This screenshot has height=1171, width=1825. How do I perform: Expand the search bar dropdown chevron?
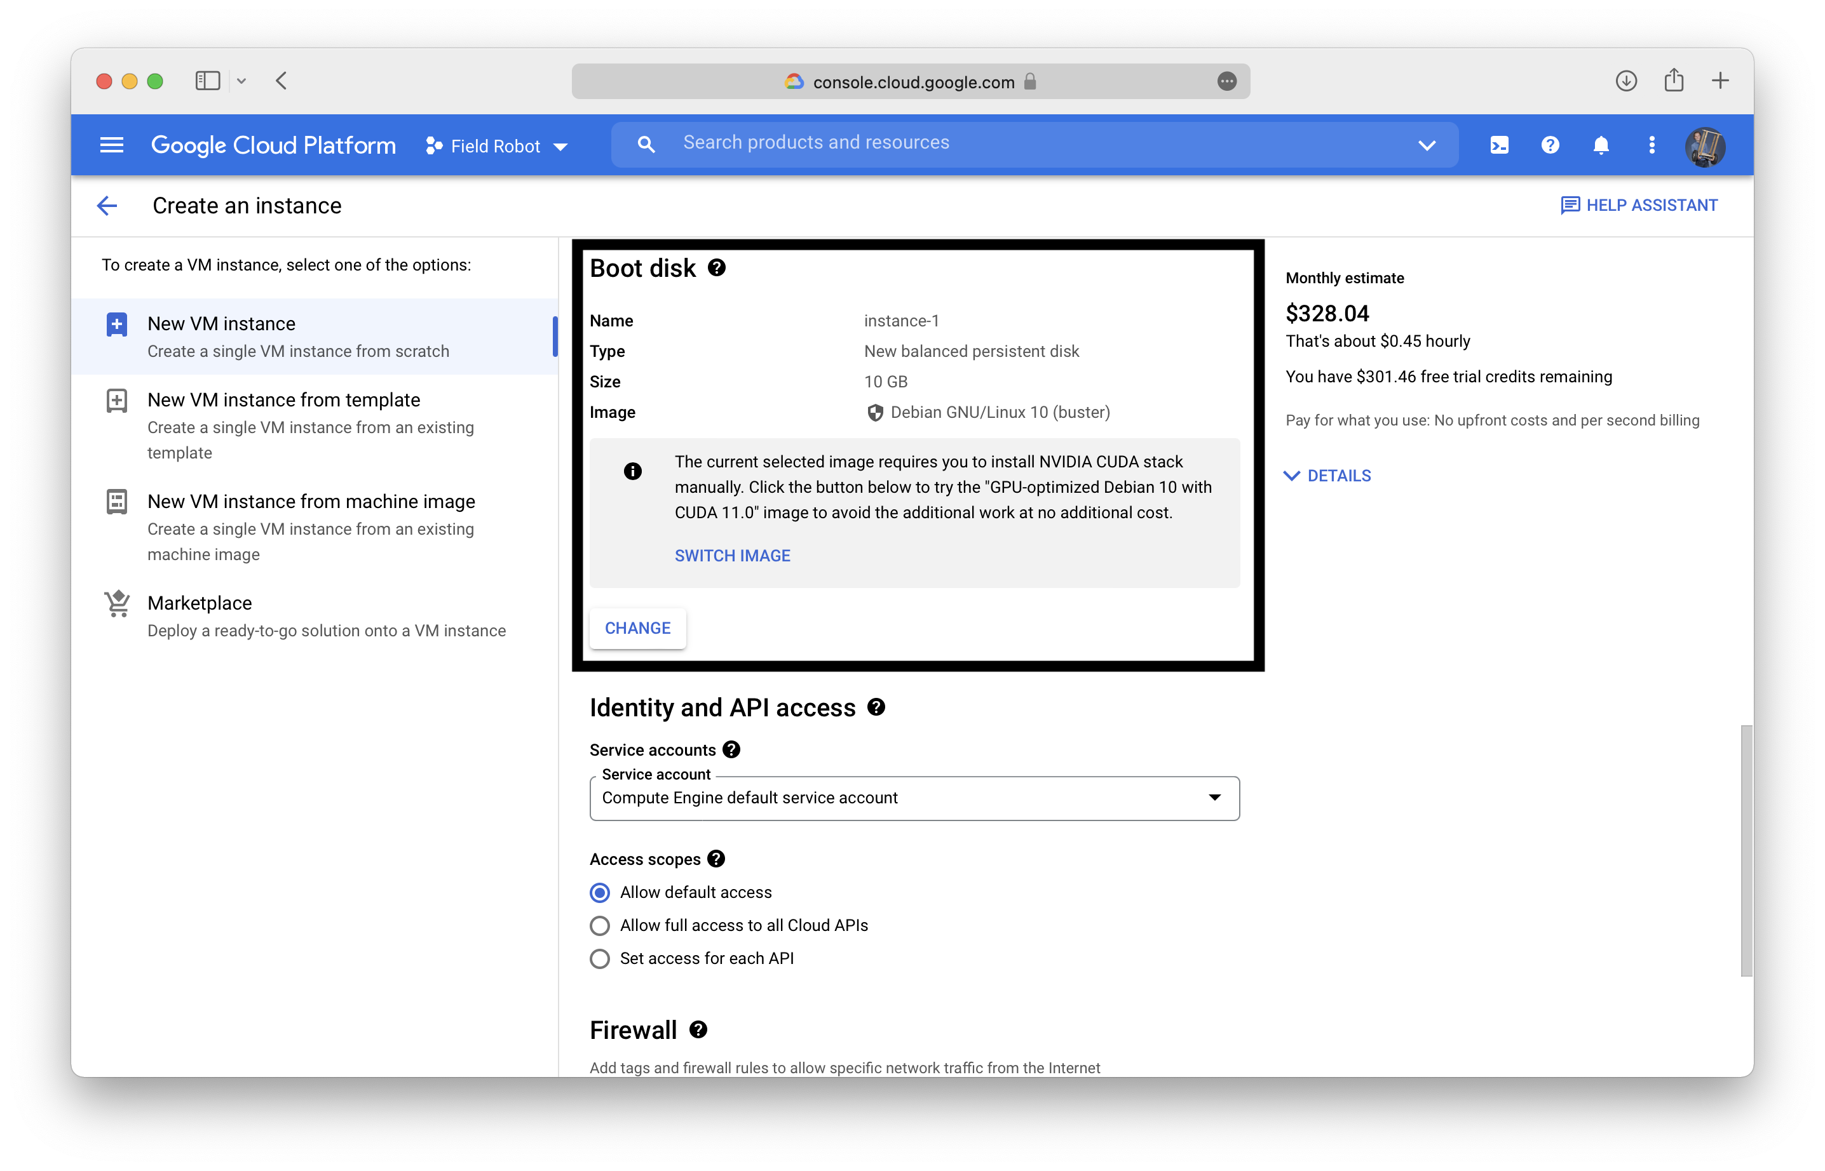tap(1427, 145)
